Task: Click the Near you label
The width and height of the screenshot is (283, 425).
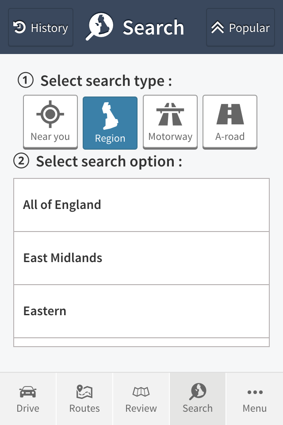Action: 50,137
